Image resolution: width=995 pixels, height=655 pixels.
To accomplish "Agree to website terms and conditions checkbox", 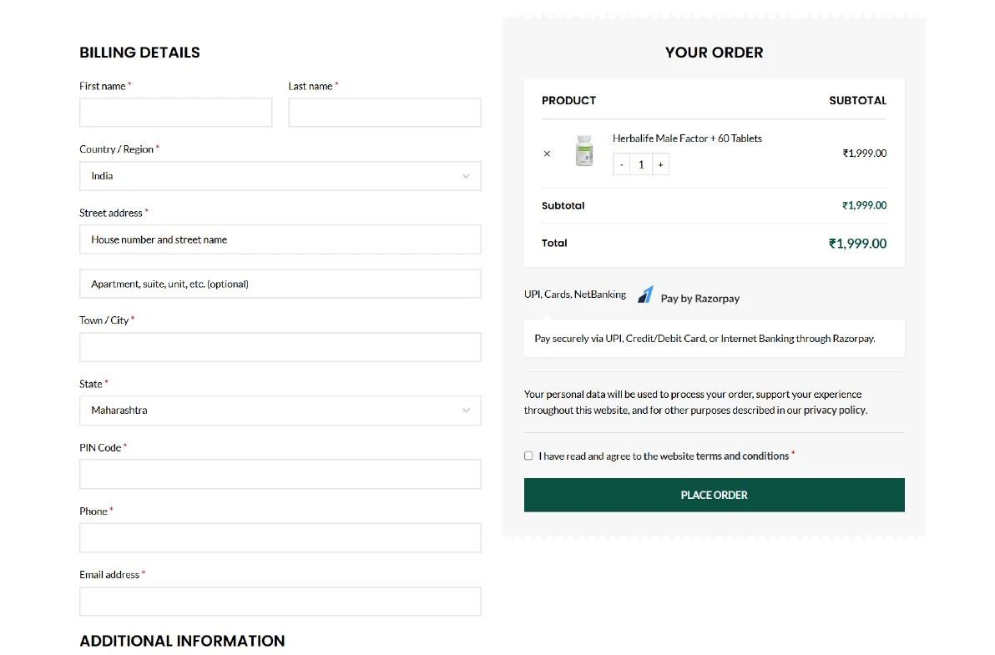I will [528, 456].
